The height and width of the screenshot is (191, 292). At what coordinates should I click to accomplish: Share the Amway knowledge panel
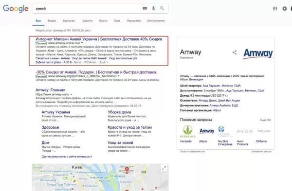235,52
